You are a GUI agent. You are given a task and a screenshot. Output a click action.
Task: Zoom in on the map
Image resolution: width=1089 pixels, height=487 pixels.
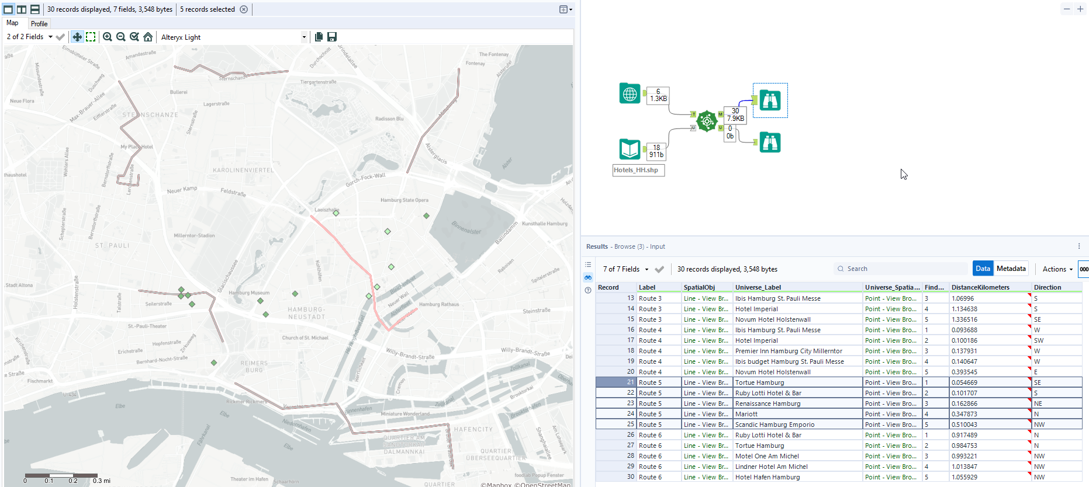point(108,37)
